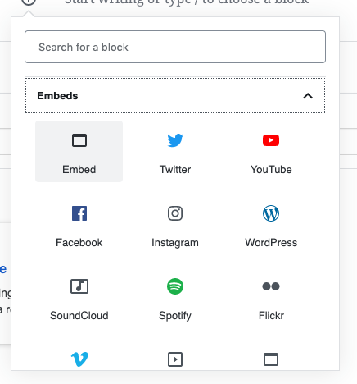Choose the bottom-right window-shaped embed icon
The image size is (357, 384).
(271, 359)
